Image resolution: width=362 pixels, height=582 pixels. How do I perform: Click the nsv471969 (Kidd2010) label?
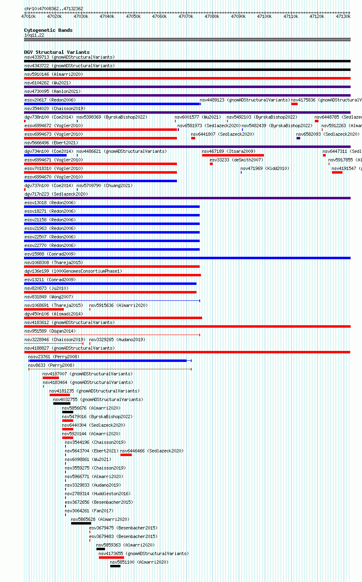pos(265,168)
